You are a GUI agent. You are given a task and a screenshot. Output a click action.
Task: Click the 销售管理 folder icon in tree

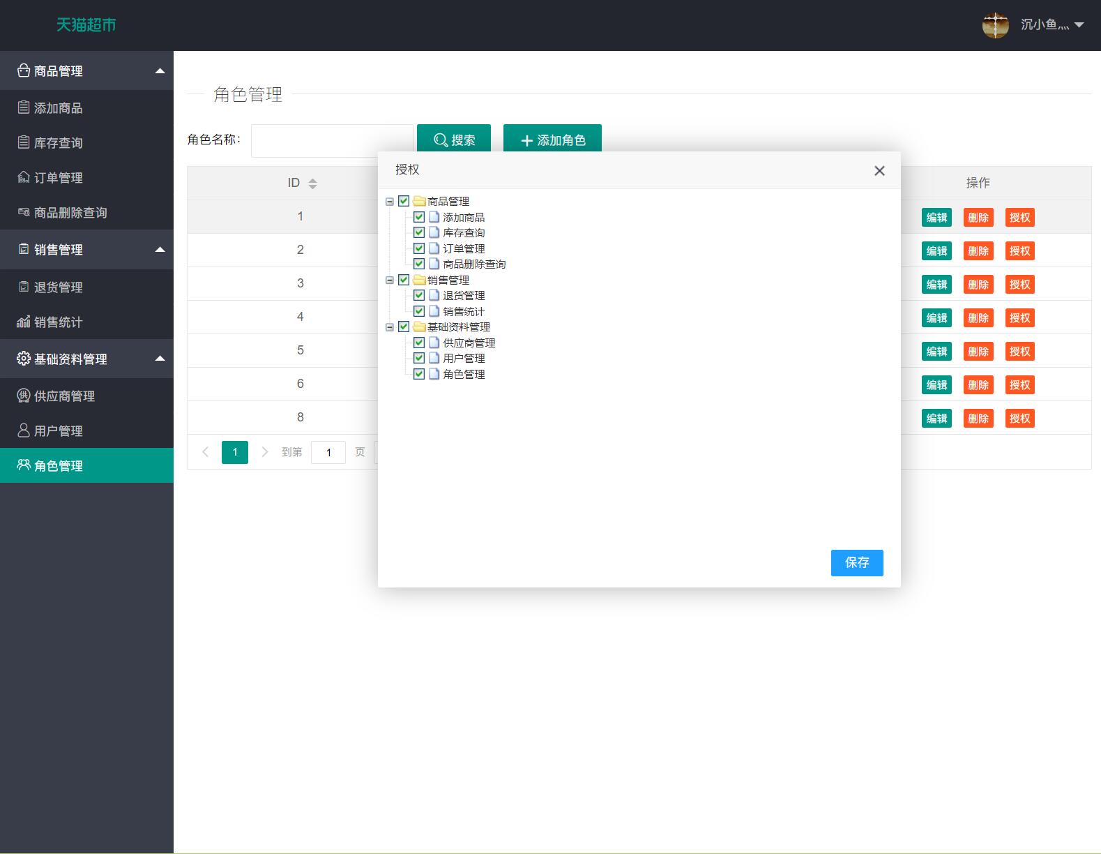419,280
